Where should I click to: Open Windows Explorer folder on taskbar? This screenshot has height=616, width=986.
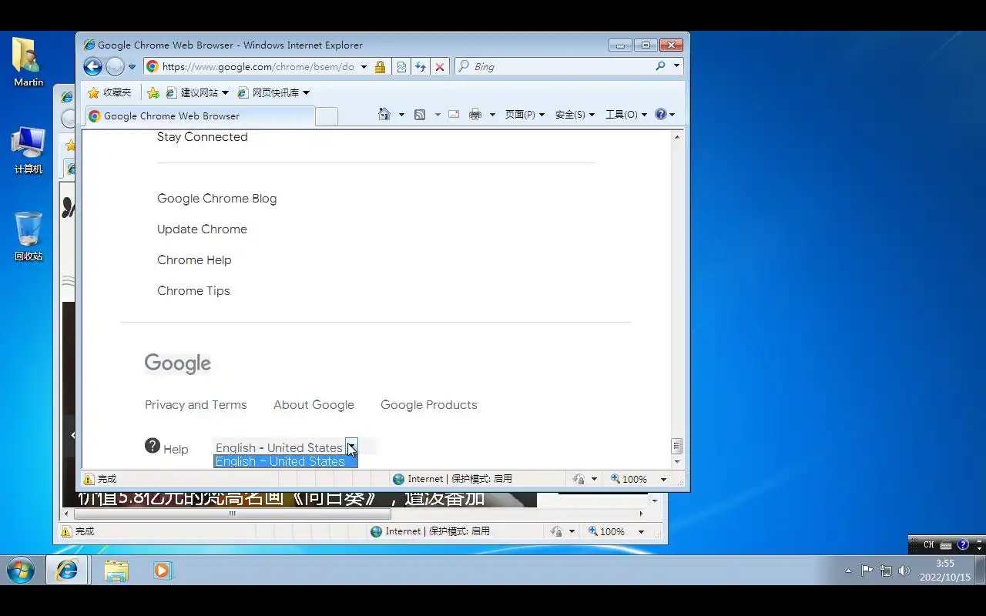pos(116,571)
